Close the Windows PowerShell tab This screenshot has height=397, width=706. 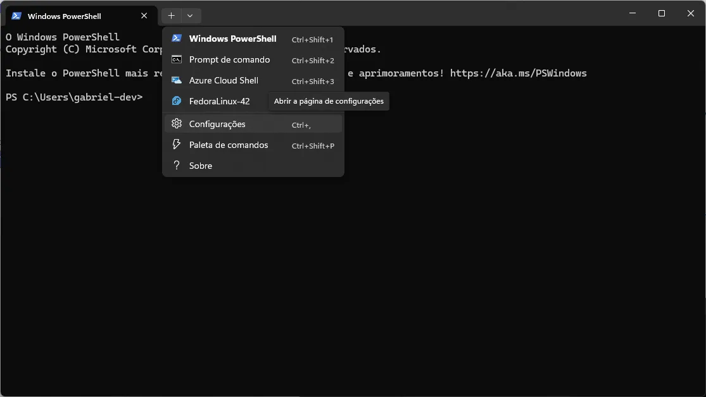pos(144,16)
